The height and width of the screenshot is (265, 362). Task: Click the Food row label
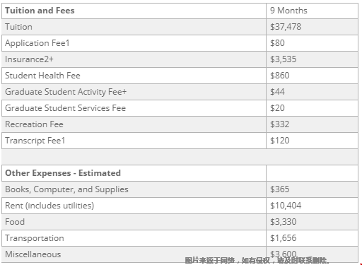15,222
